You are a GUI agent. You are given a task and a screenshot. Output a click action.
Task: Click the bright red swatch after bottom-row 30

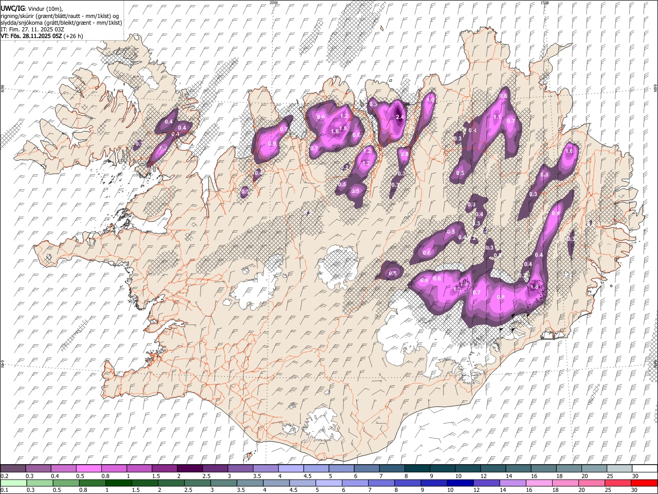[x=644, y=483]
